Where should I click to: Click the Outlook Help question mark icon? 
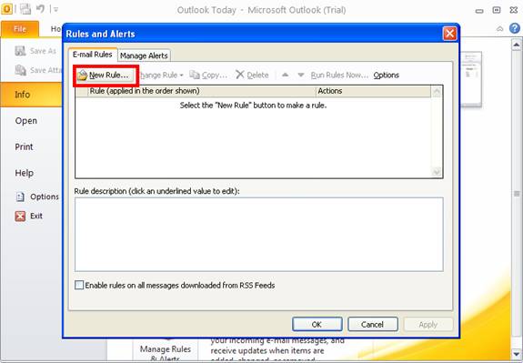(x=515, y=28)
